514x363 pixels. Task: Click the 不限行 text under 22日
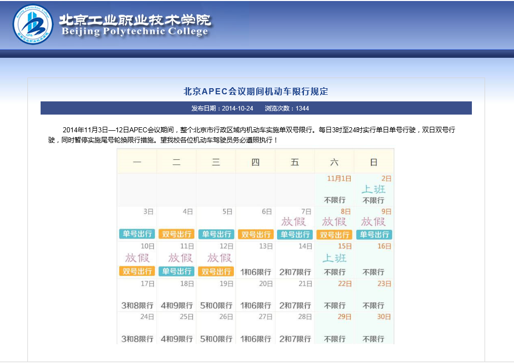pos(335,306)
